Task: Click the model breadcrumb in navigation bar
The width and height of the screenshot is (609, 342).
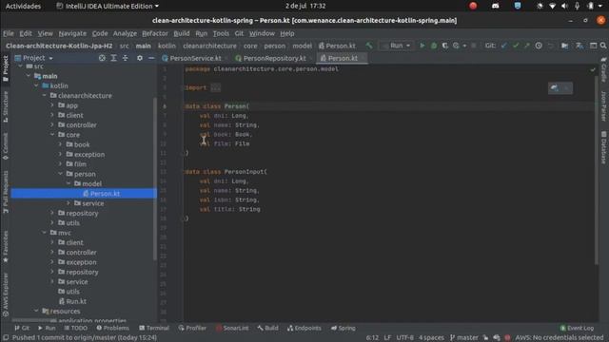Action: tap(303, 46)
